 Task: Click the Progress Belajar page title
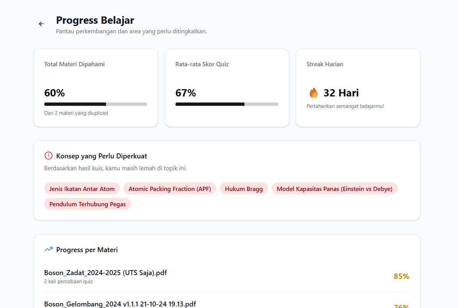point(95,20)
